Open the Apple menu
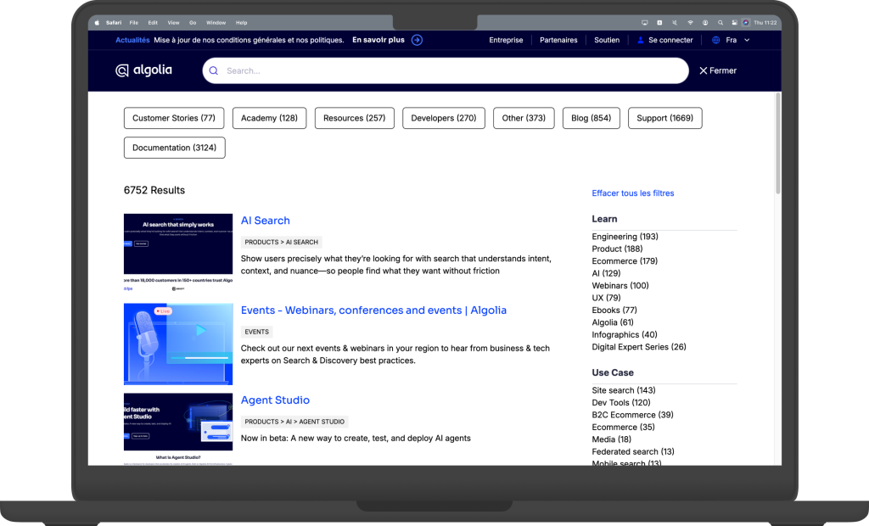This screenshot has height=526, width=869. pyautogui.click(x=97, y=22)
